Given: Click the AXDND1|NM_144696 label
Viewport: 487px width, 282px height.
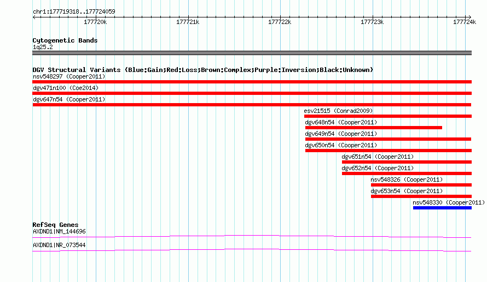Looking at the screenshot, I should [59, 231].
